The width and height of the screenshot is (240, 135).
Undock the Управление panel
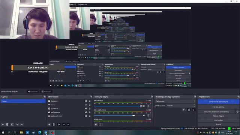[238, 97]
